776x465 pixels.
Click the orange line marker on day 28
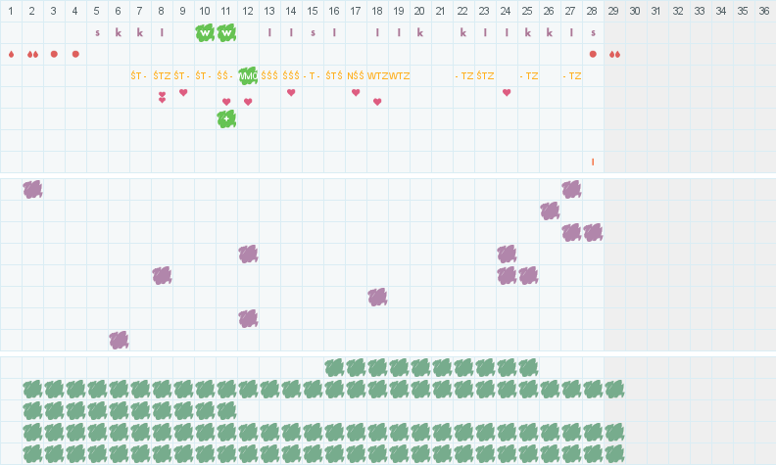(593, 162)
